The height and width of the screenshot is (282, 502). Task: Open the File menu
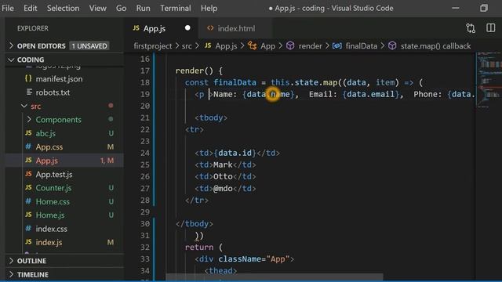point(8,8)
